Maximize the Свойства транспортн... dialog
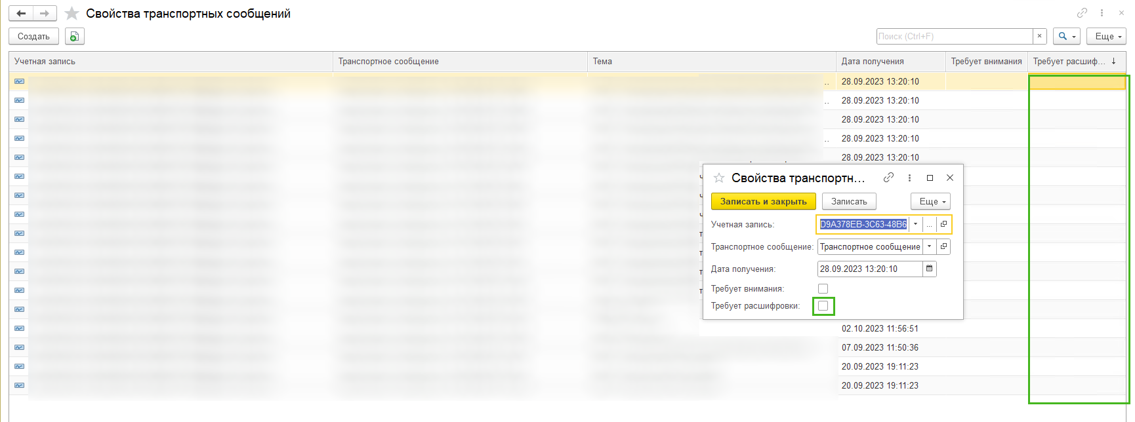1135x422 pixels. pos(930,178)
